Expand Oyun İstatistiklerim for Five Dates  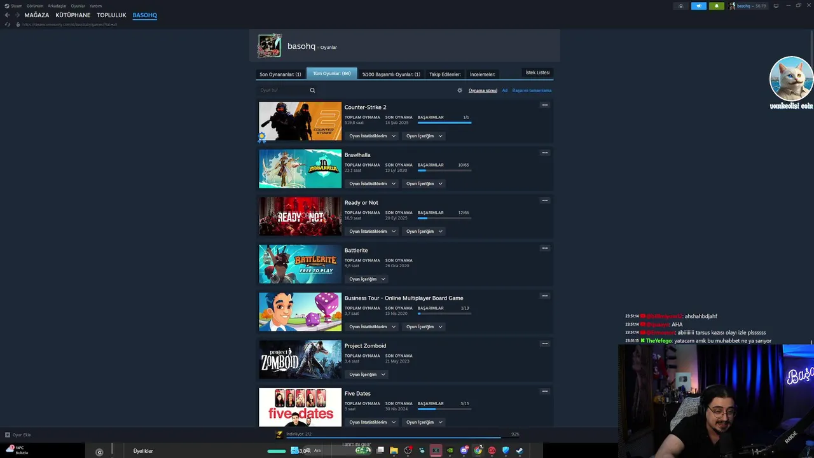coord(372,422)
